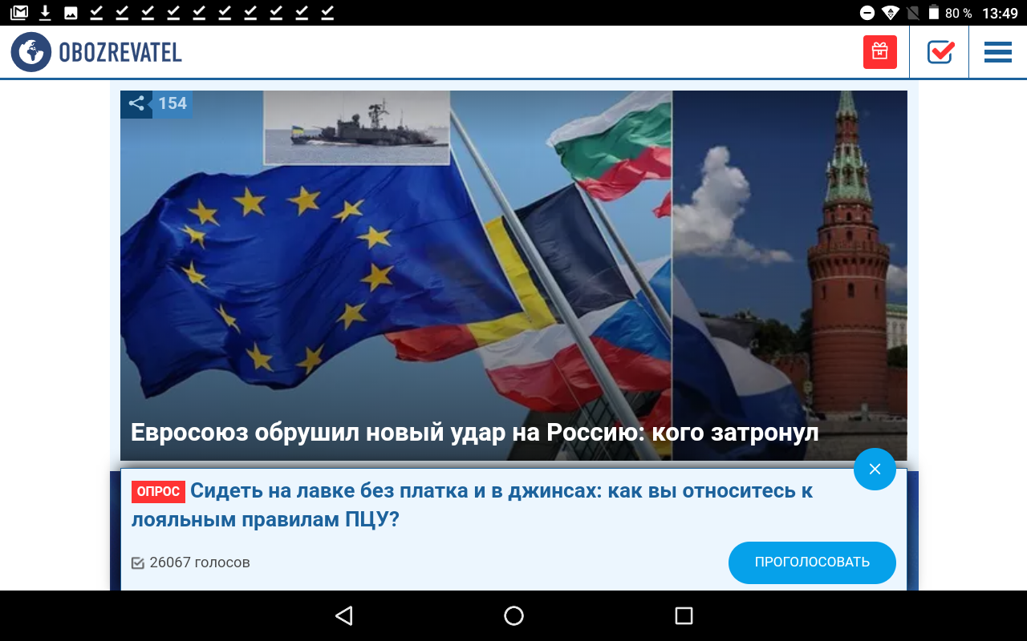This screenshot has width=1027, height=641.
Task: Tap the red checkmark box icon in header
Action: [x=940, y=52]
